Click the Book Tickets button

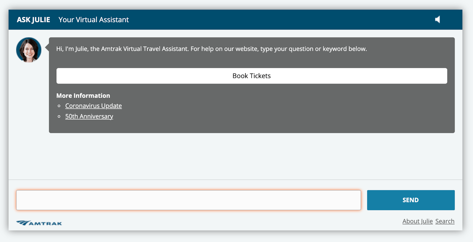252,76
